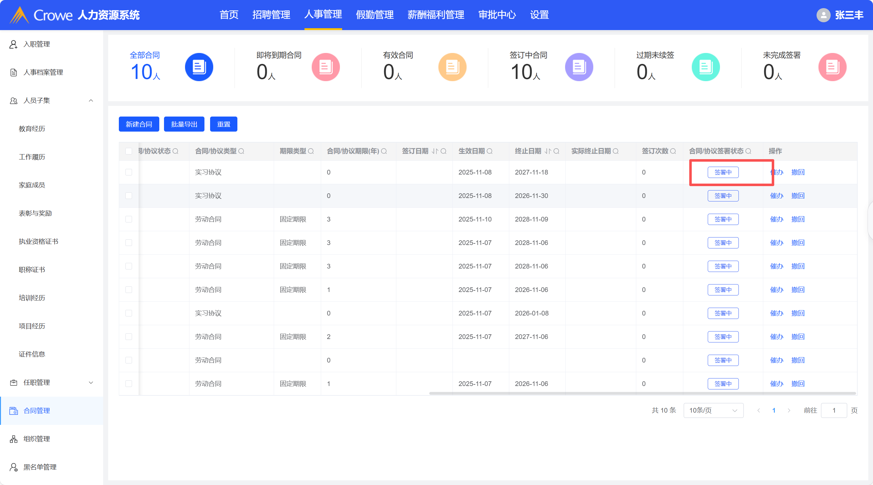Click the purple 签订中合同 document icon
The image size is (873, 485).
click(579, 67)
